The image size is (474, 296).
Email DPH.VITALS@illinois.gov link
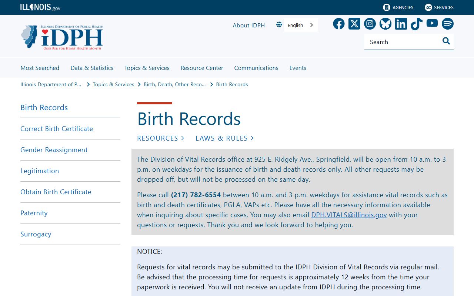[349, 215]
